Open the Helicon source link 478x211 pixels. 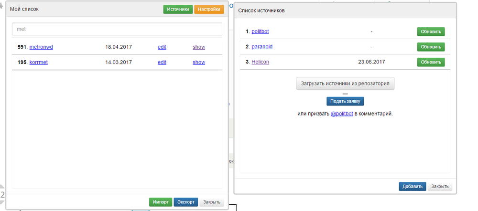pos(261,62)
